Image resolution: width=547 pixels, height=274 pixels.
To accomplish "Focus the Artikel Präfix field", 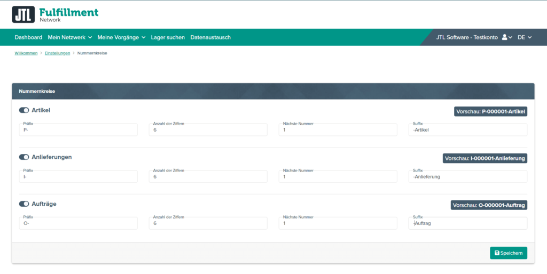I will point(78,130).
